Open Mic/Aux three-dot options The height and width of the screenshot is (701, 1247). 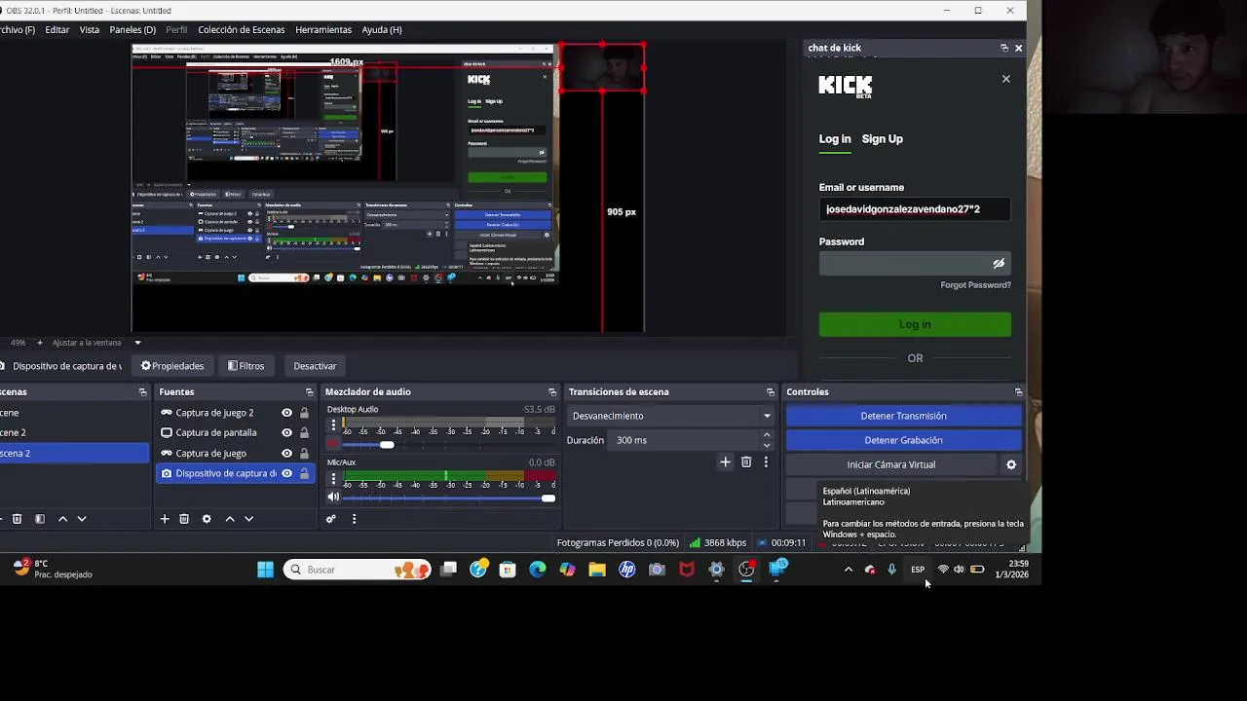[x=333, y=479]
